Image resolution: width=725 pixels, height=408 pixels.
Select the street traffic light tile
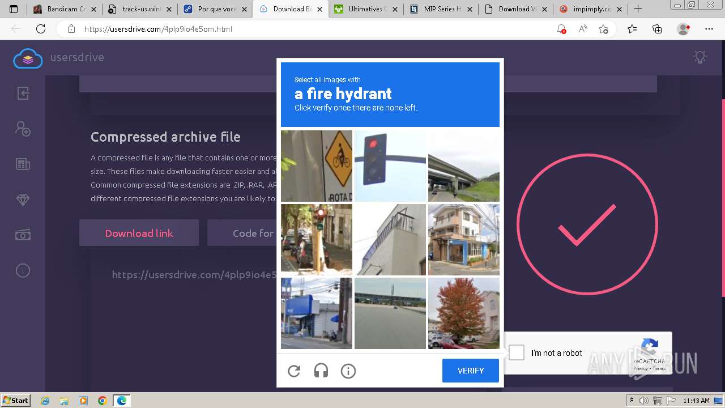[317, 240]
